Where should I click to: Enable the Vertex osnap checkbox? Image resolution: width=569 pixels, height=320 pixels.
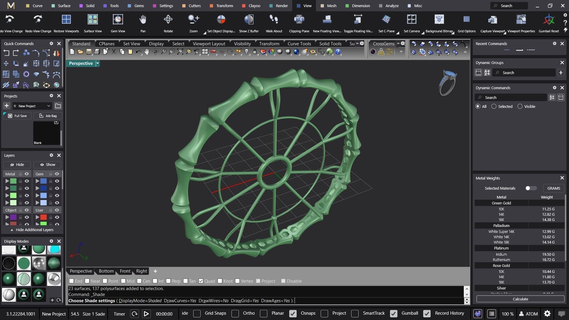[x=237, y=281]
